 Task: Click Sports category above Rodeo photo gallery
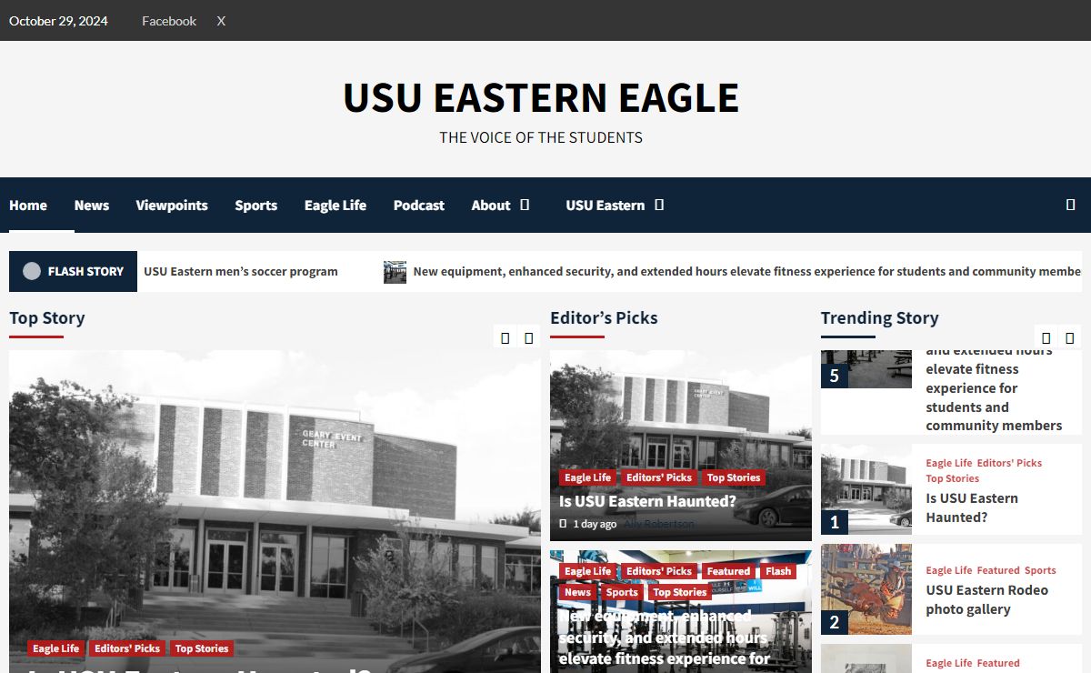[1040, 570]
